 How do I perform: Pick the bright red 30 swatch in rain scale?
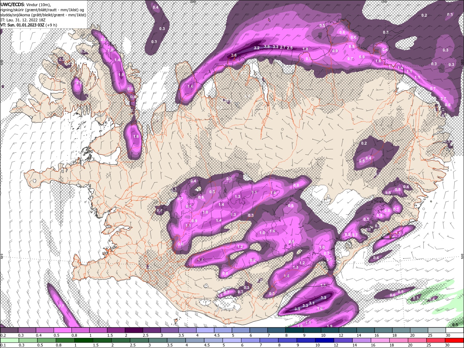click(x=454, y=340)
